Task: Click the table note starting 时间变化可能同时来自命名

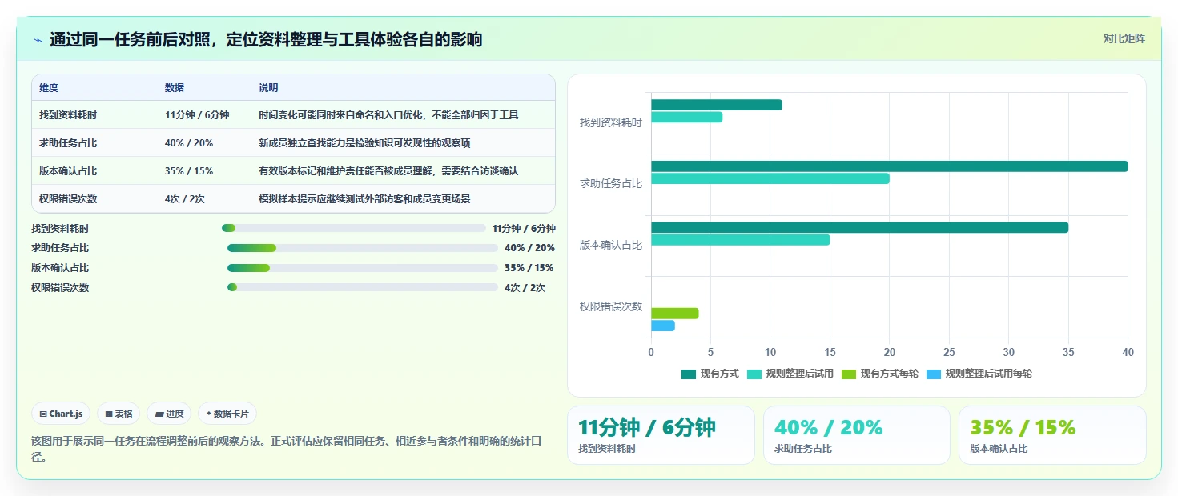Action: (x=388, y=115)
